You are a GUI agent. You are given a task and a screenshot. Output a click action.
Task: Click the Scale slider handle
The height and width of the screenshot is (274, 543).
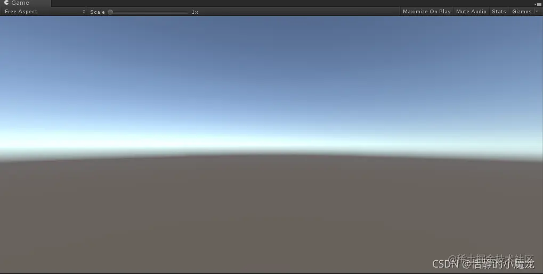[110, 12]
